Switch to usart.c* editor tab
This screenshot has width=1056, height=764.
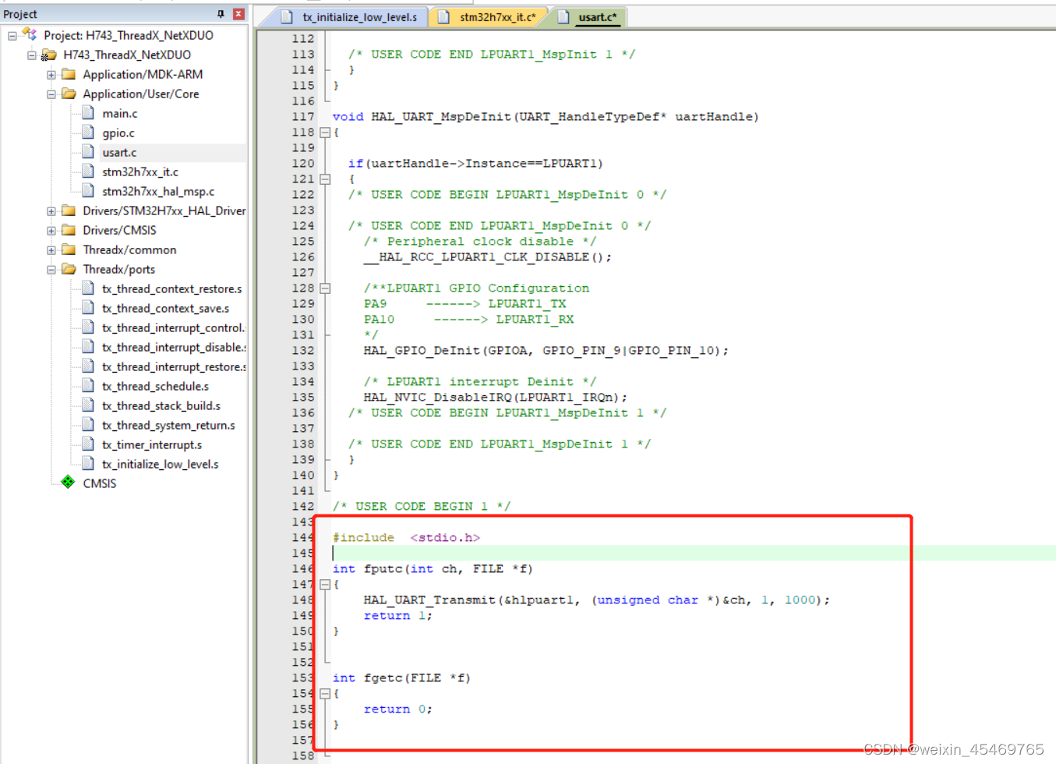point(588,17)
